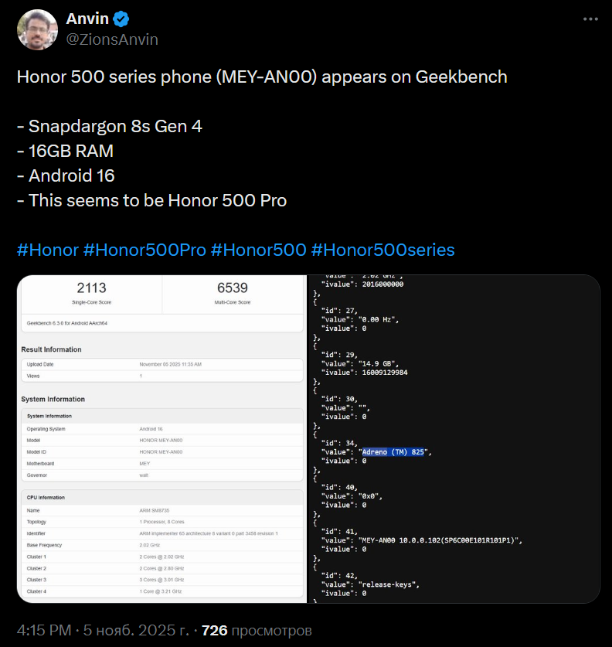Viewport: 612px width, 647px height.
Task: Open the @ZionsAnvin handle link
Action: (x=113, y=39)
